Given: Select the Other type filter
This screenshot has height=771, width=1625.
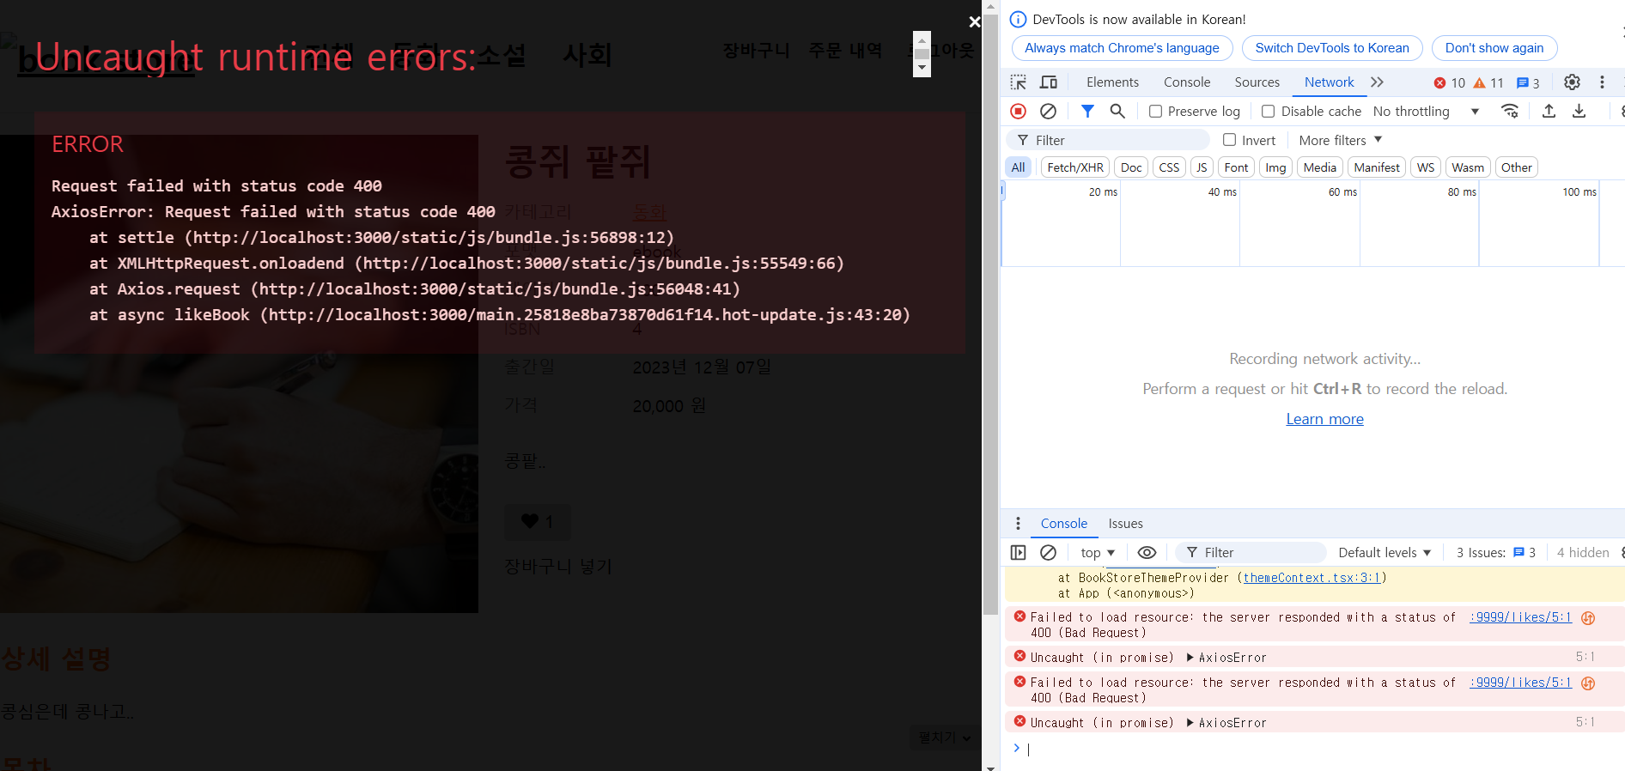Looking at the screenshot, I should coord(1517,167).
